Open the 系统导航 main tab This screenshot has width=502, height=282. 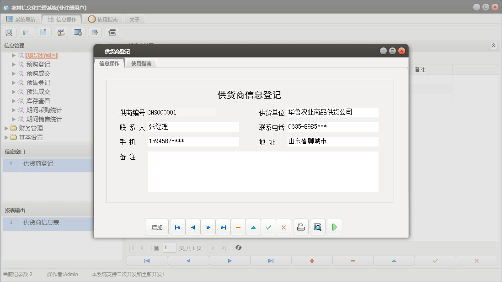tap(21, 20)
